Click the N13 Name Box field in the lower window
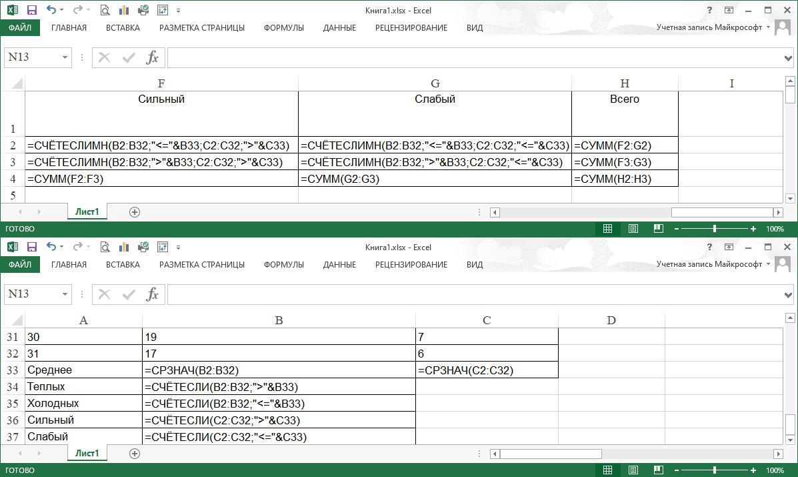Viewport: 798px width, 477px height. point(32,294)
